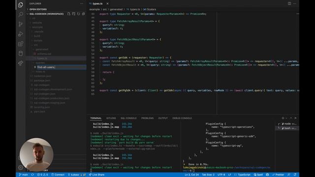Open the Explorer view in activity bar
This screenshot has width=315, height=177.
coord(21,4)
